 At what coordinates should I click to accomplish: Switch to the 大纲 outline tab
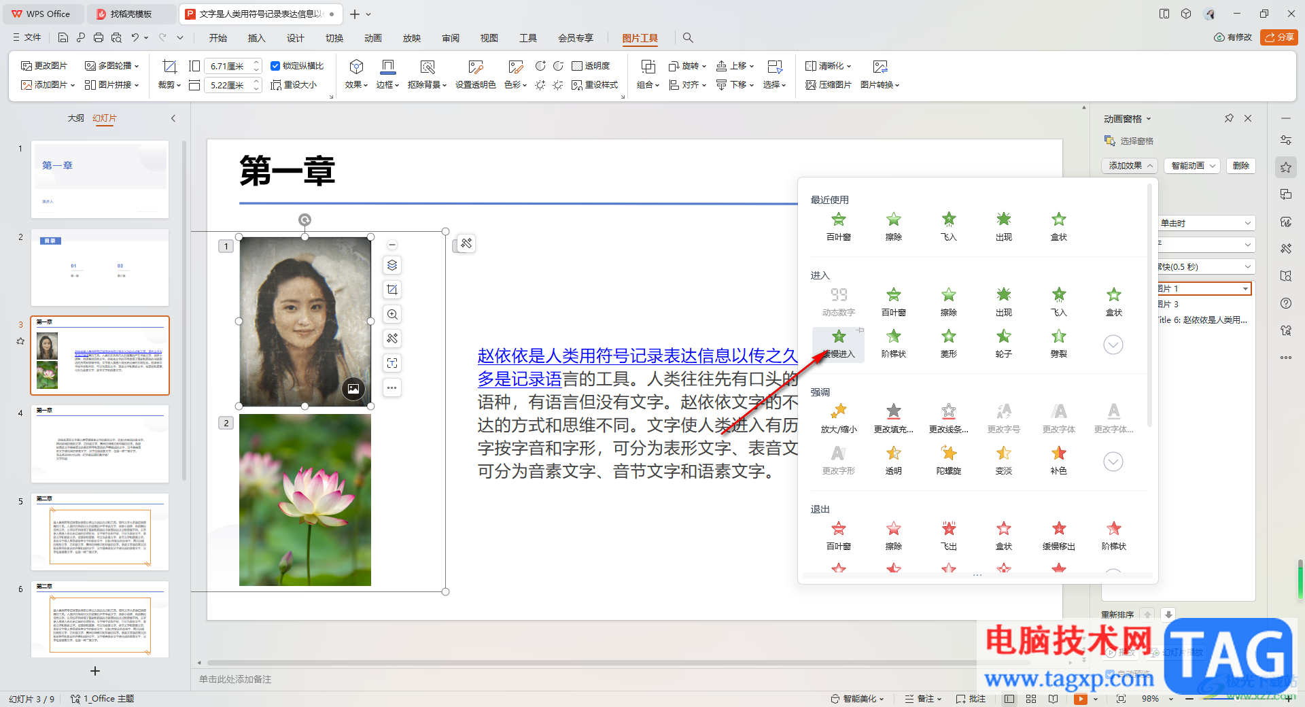coord(75,118)
